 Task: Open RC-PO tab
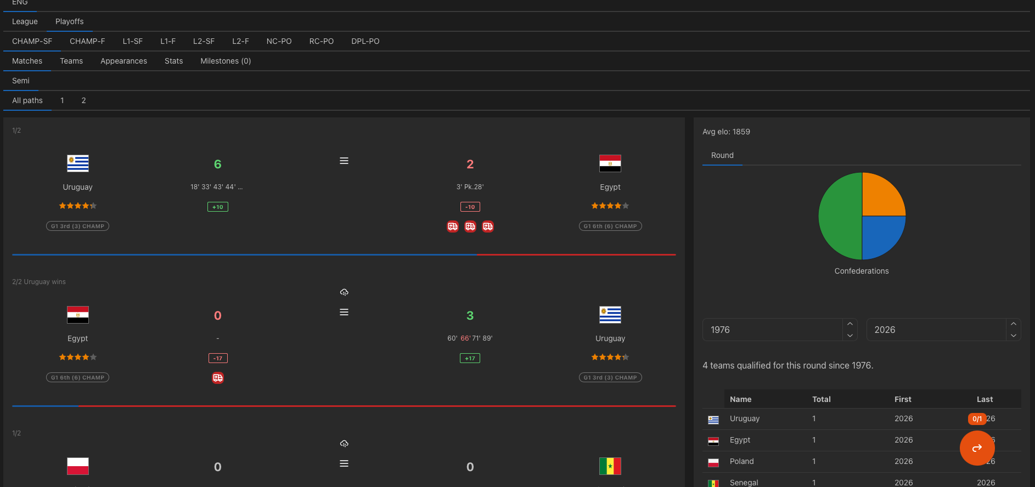pos(322,41)
